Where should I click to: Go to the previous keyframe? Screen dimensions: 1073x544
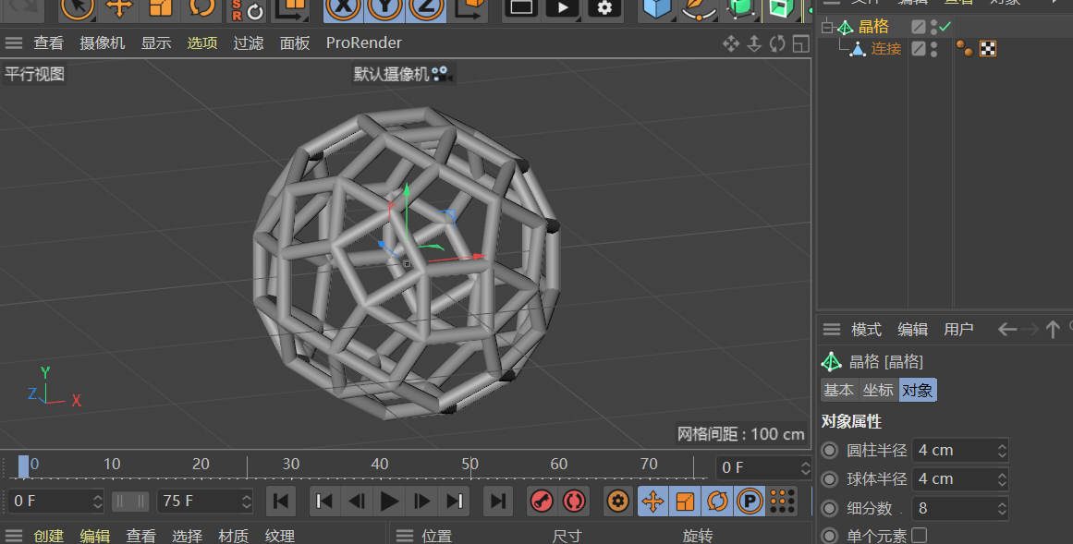click(x=324, y=502)
